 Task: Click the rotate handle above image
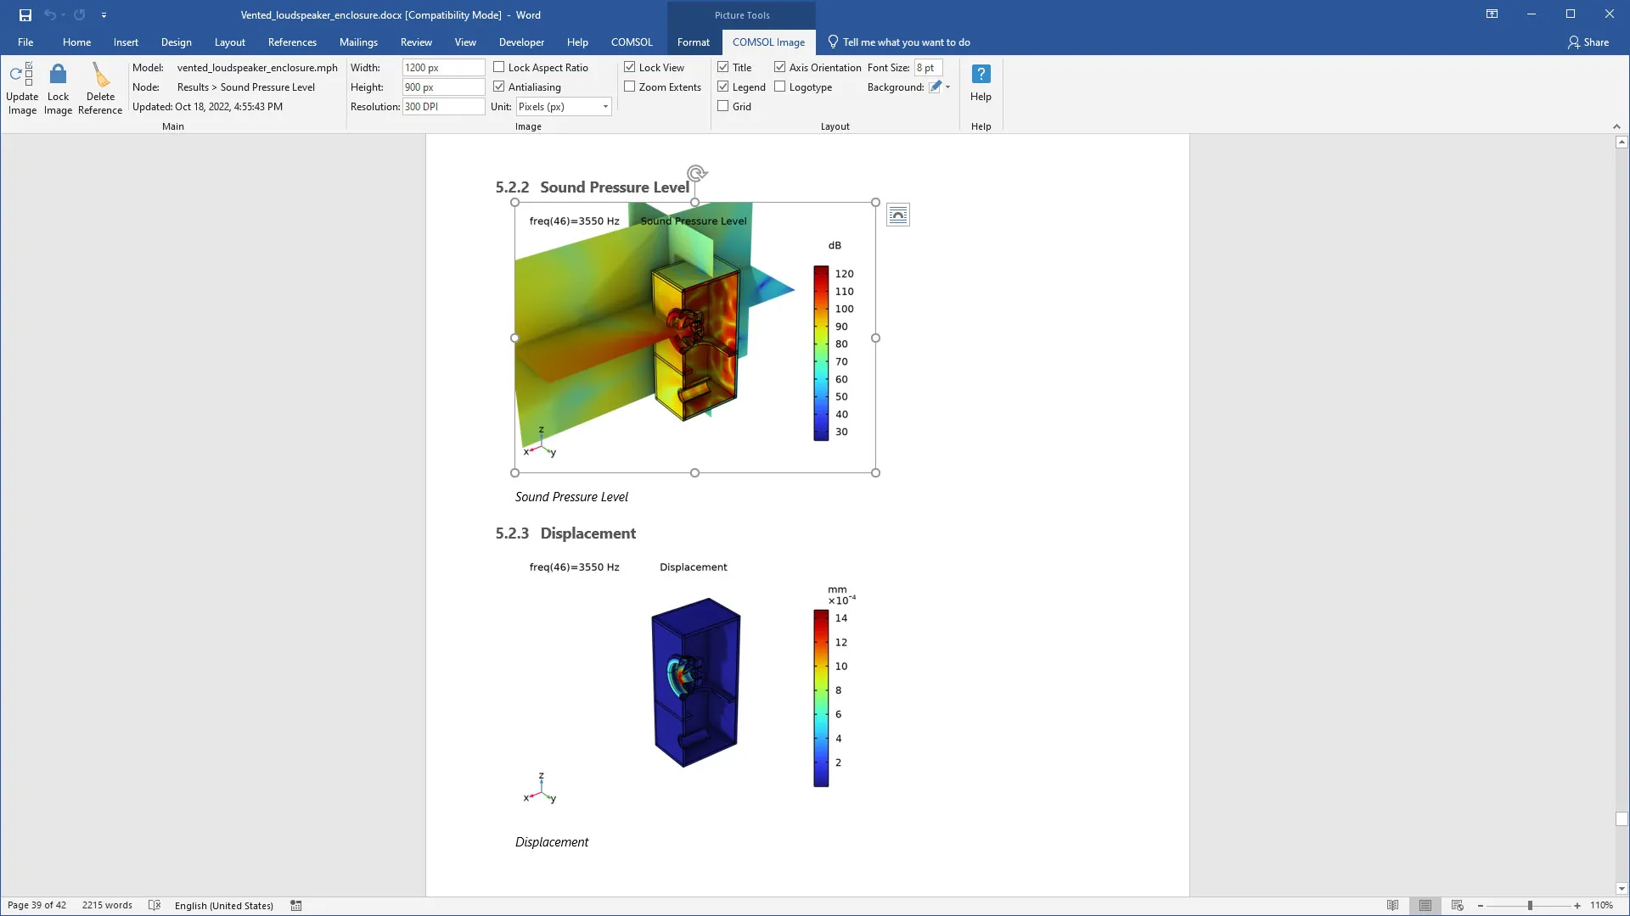click(695, 174)
